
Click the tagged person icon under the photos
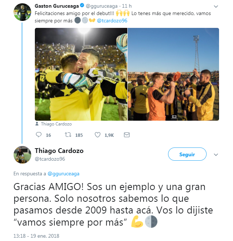pos(37,124)
